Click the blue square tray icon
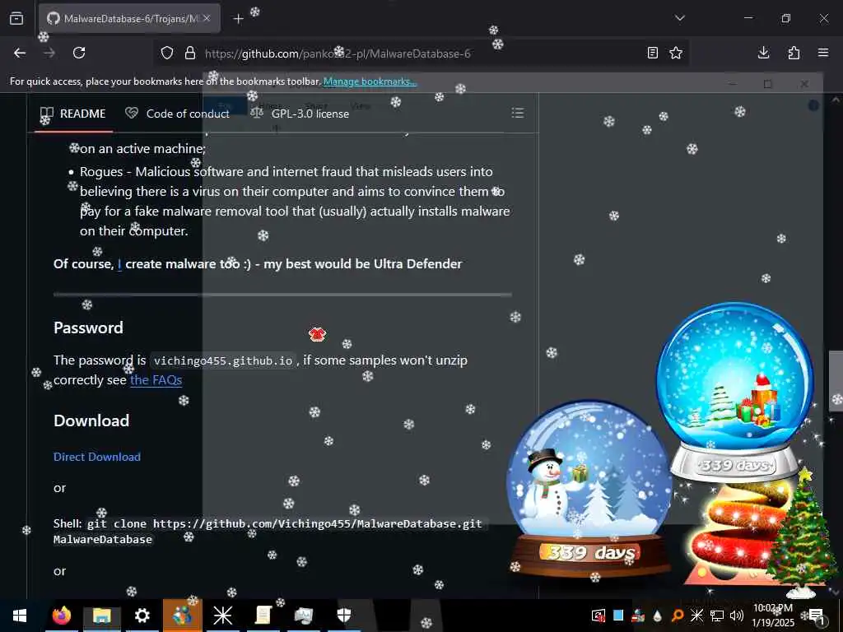This screenshot has height=632, width=843. coord(618,615)
